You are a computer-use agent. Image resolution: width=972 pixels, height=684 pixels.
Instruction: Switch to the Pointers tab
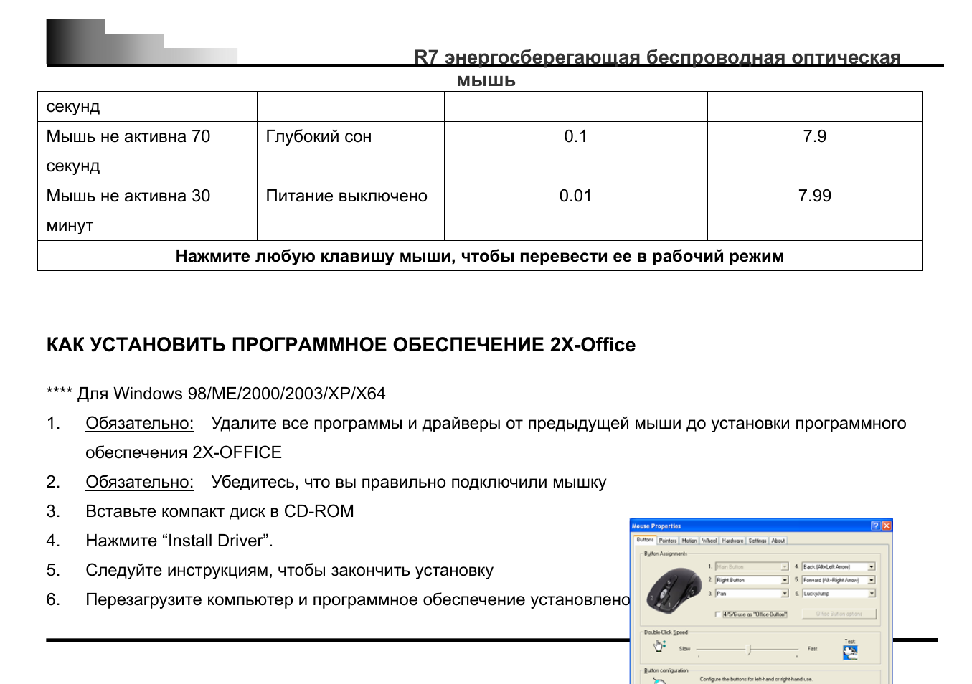[668, 541]
